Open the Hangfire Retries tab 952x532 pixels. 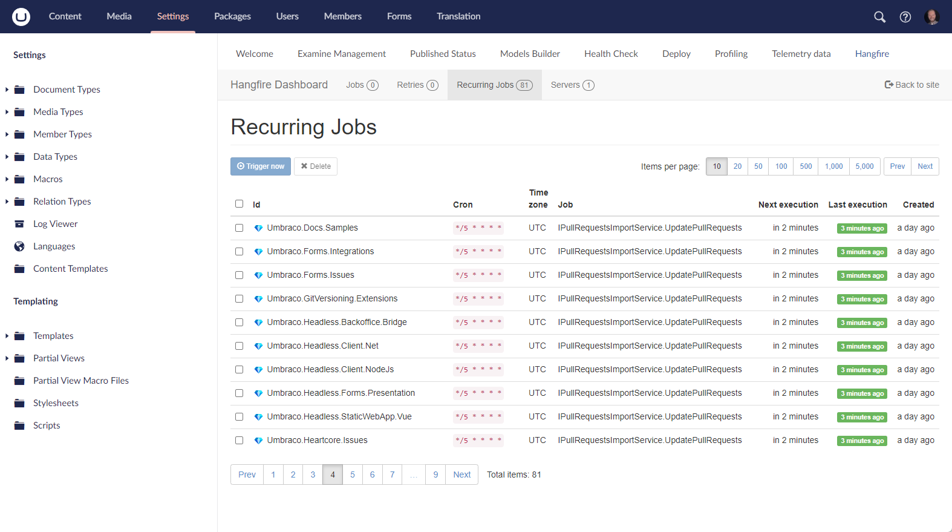point(417,85)
